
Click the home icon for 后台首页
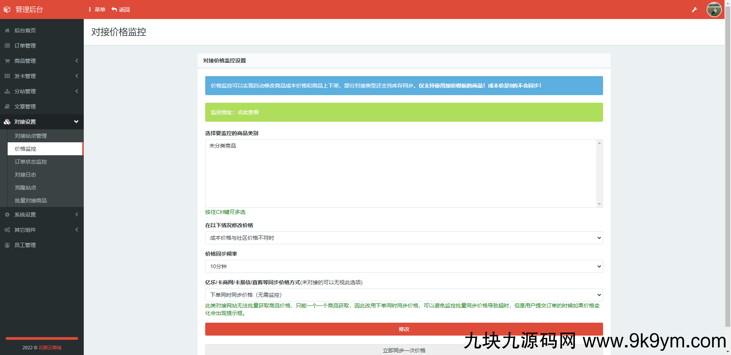[7, 30]
